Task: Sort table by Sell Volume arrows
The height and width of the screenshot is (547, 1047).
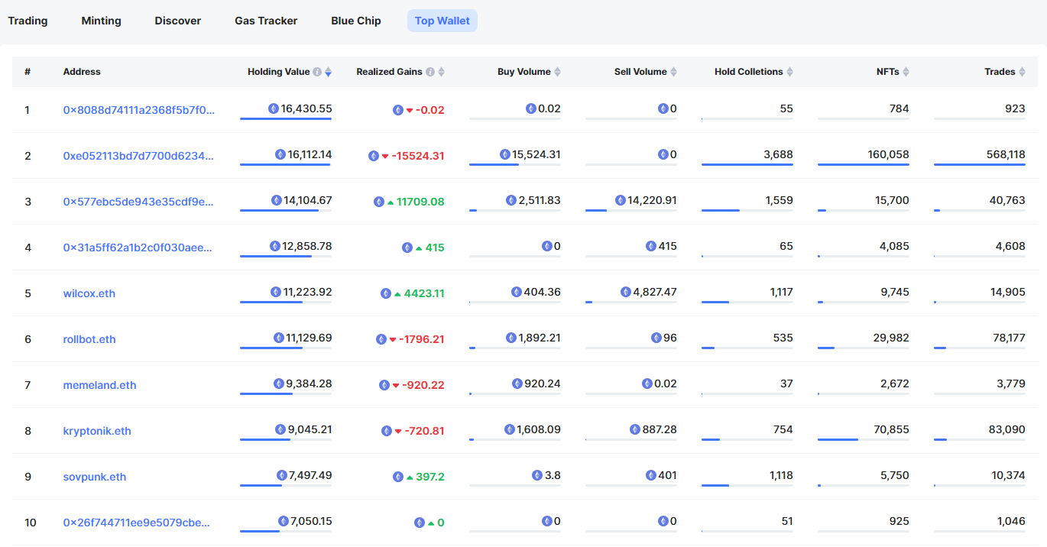Action: click(673, 72)
